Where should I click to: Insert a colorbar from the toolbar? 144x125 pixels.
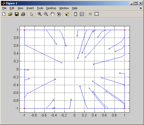click(x=76, y=14)
